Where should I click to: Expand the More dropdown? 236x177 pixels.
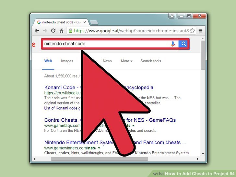click(126, 61)
